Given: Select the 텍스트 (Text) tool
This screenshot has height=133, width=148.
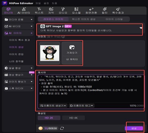Looking at the screenshot, I should [39, 11].
